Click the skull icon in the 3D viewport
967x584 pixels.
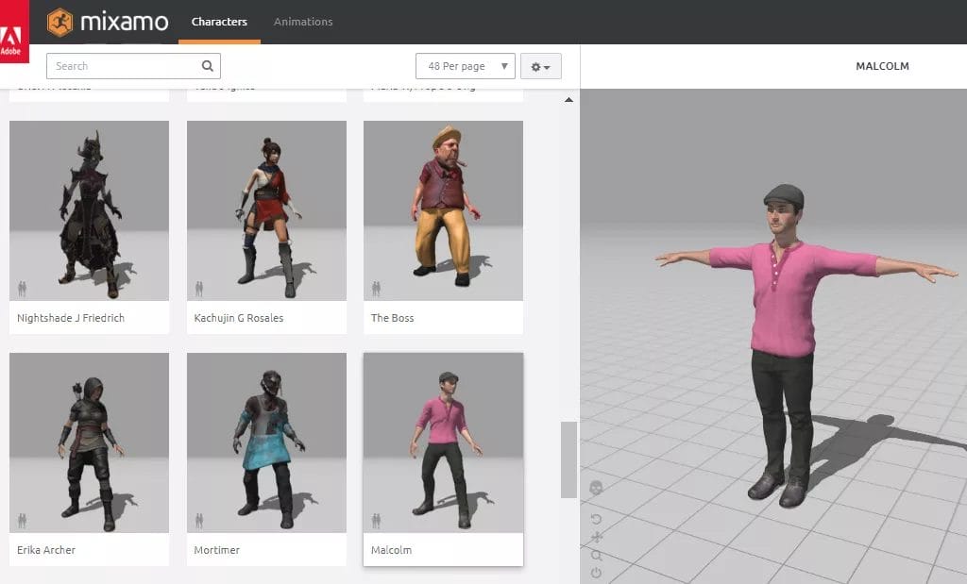595,487
